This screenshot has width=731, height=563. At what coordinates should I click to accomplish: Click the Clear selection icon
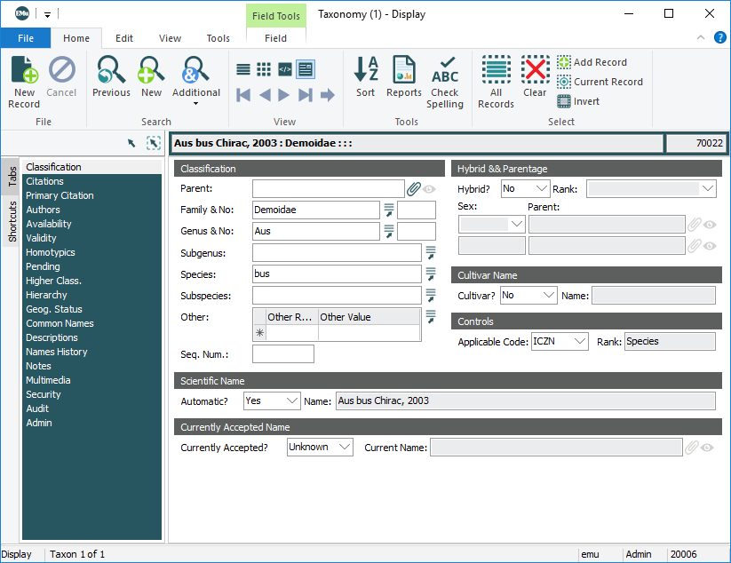click(535, 70)
